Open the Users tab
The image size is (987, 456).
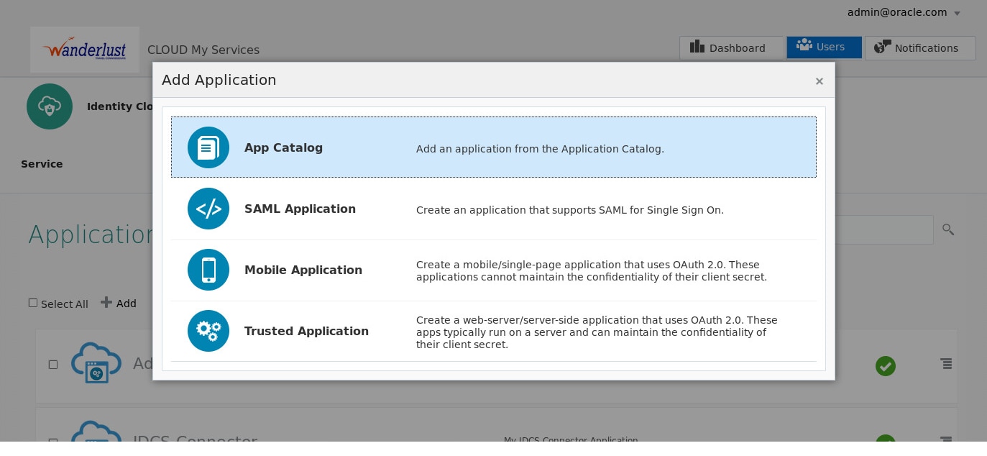(x=824, y=47)
